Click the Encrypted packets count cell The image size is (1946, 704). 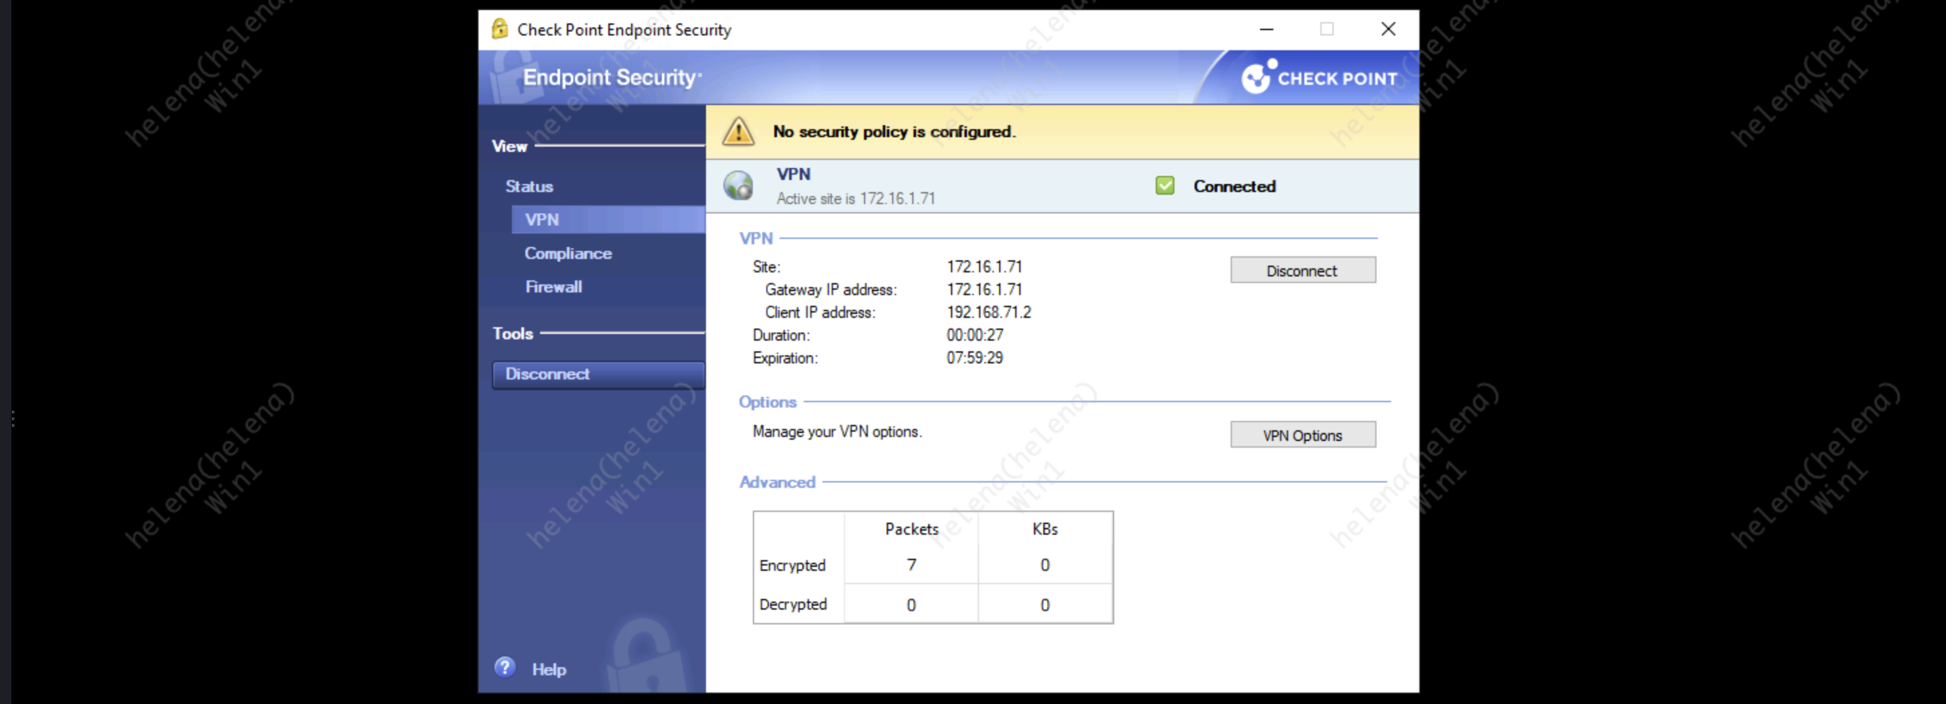point(911,565)
